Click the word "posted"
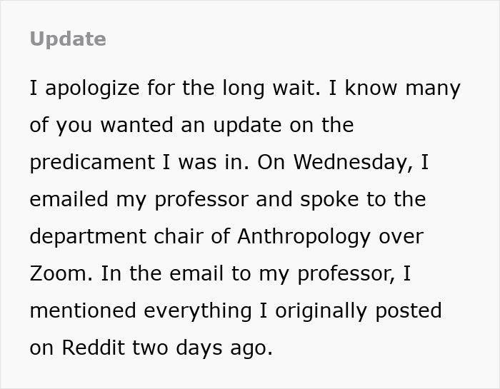Screen dimensions: 500x389 click(412, 311)
